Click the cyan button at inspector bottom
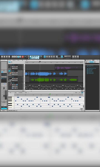100x167 pixels. click(x=4, y=109)
